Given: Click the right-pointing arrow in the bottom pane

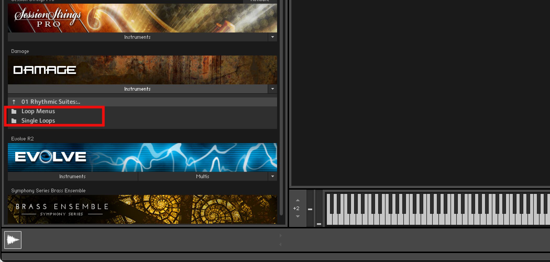Looking at the screenshot, I should pyautogui.click(x=280, y=236).
